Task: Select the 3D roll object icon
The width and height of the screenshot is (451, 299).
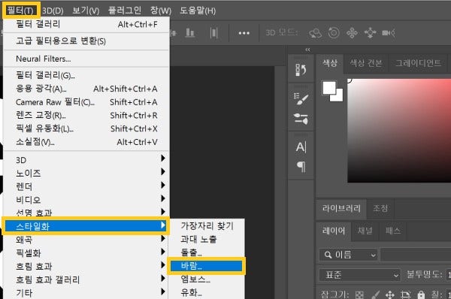Action: (x=334, y=33)
